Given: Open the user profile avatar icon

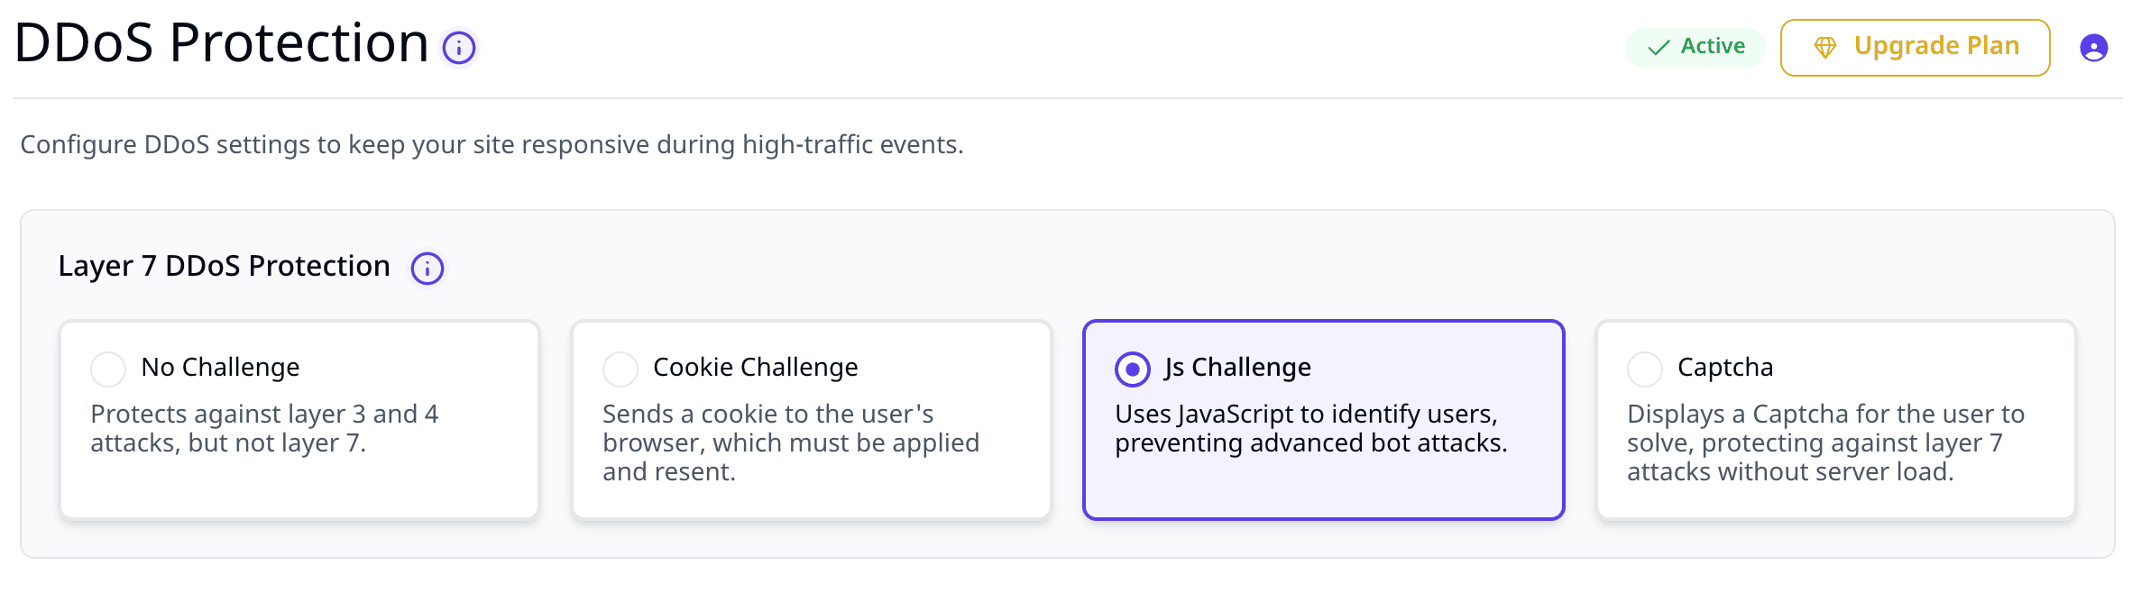Looking at the screenshot, I should click(2094, 48).
